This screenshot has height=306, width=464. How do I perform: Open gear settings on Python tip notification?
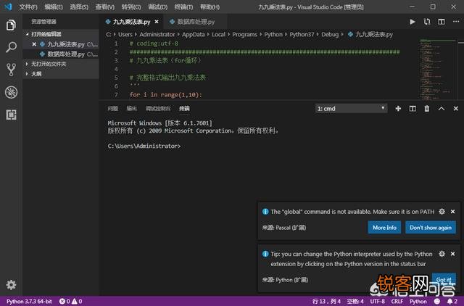point(442,254)
